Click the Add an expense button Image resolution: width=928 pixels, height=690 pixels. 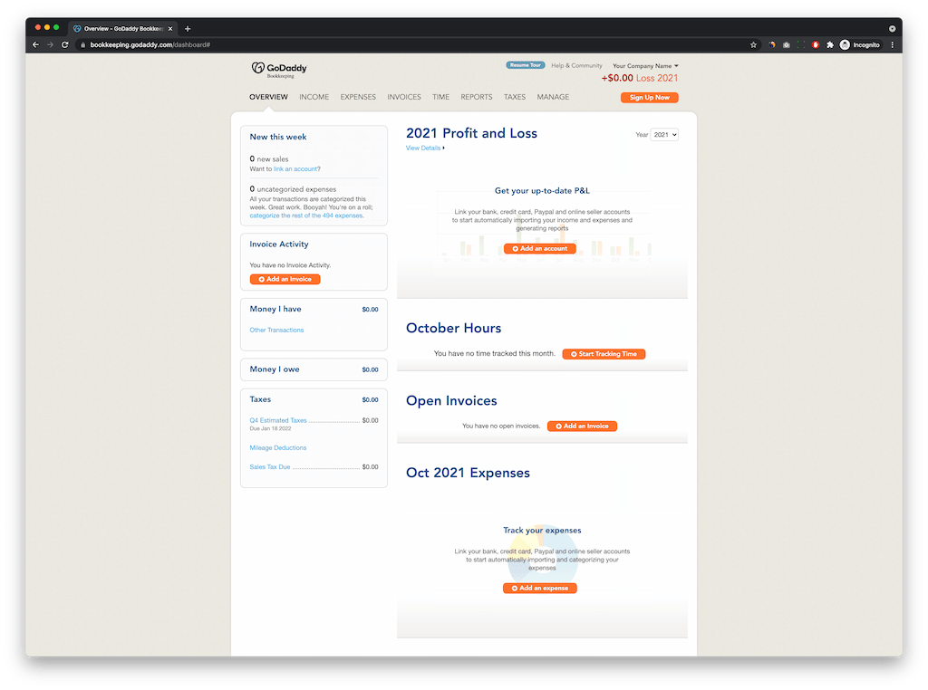(x=540, y=589)
